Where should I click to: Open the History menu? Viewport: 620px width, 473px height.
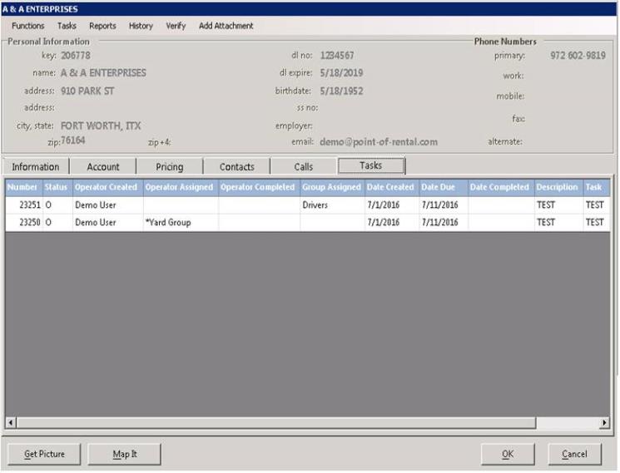[x=141, y=26]
